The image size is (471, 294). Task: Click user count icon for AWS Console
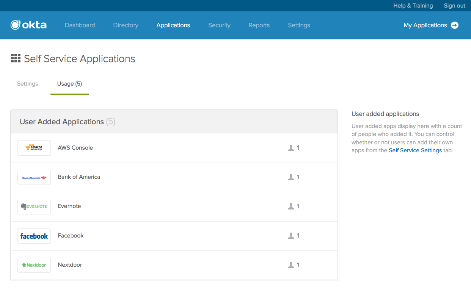[291, 148]
